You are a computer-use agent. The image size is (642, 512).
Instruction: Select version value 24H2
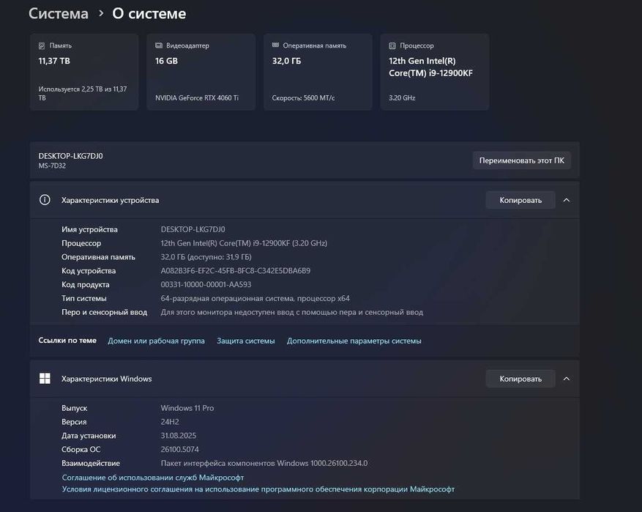tap(170, 422)
